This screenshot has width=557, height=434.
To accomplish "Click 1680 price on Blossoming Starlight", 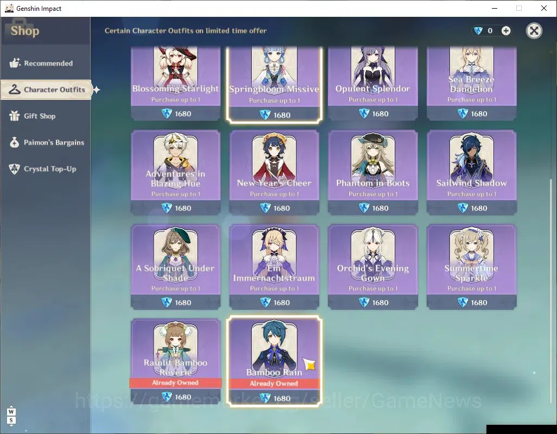I will point(183,114).
